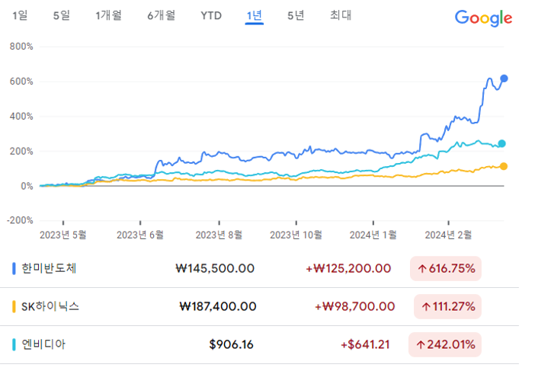The width and height of the screenshot is (535, 371).
Task: Click the 2023년 10월 axis label
Action: pos(296,235)
